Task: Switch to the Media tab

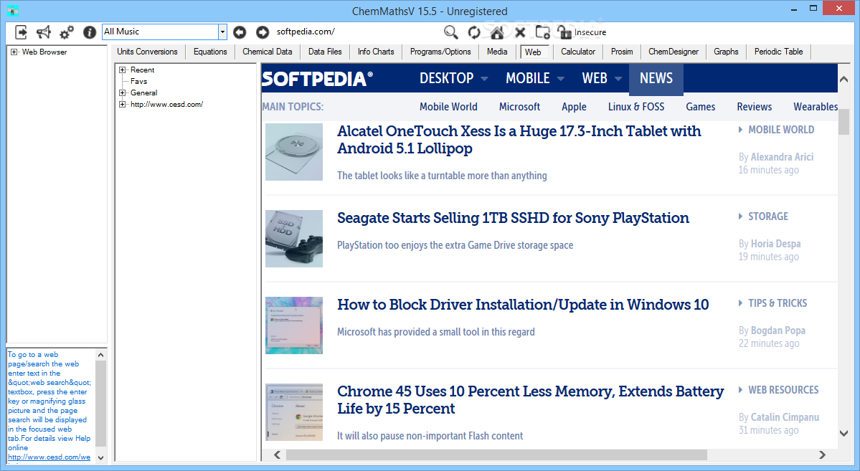Action: (x=497, y=52)
